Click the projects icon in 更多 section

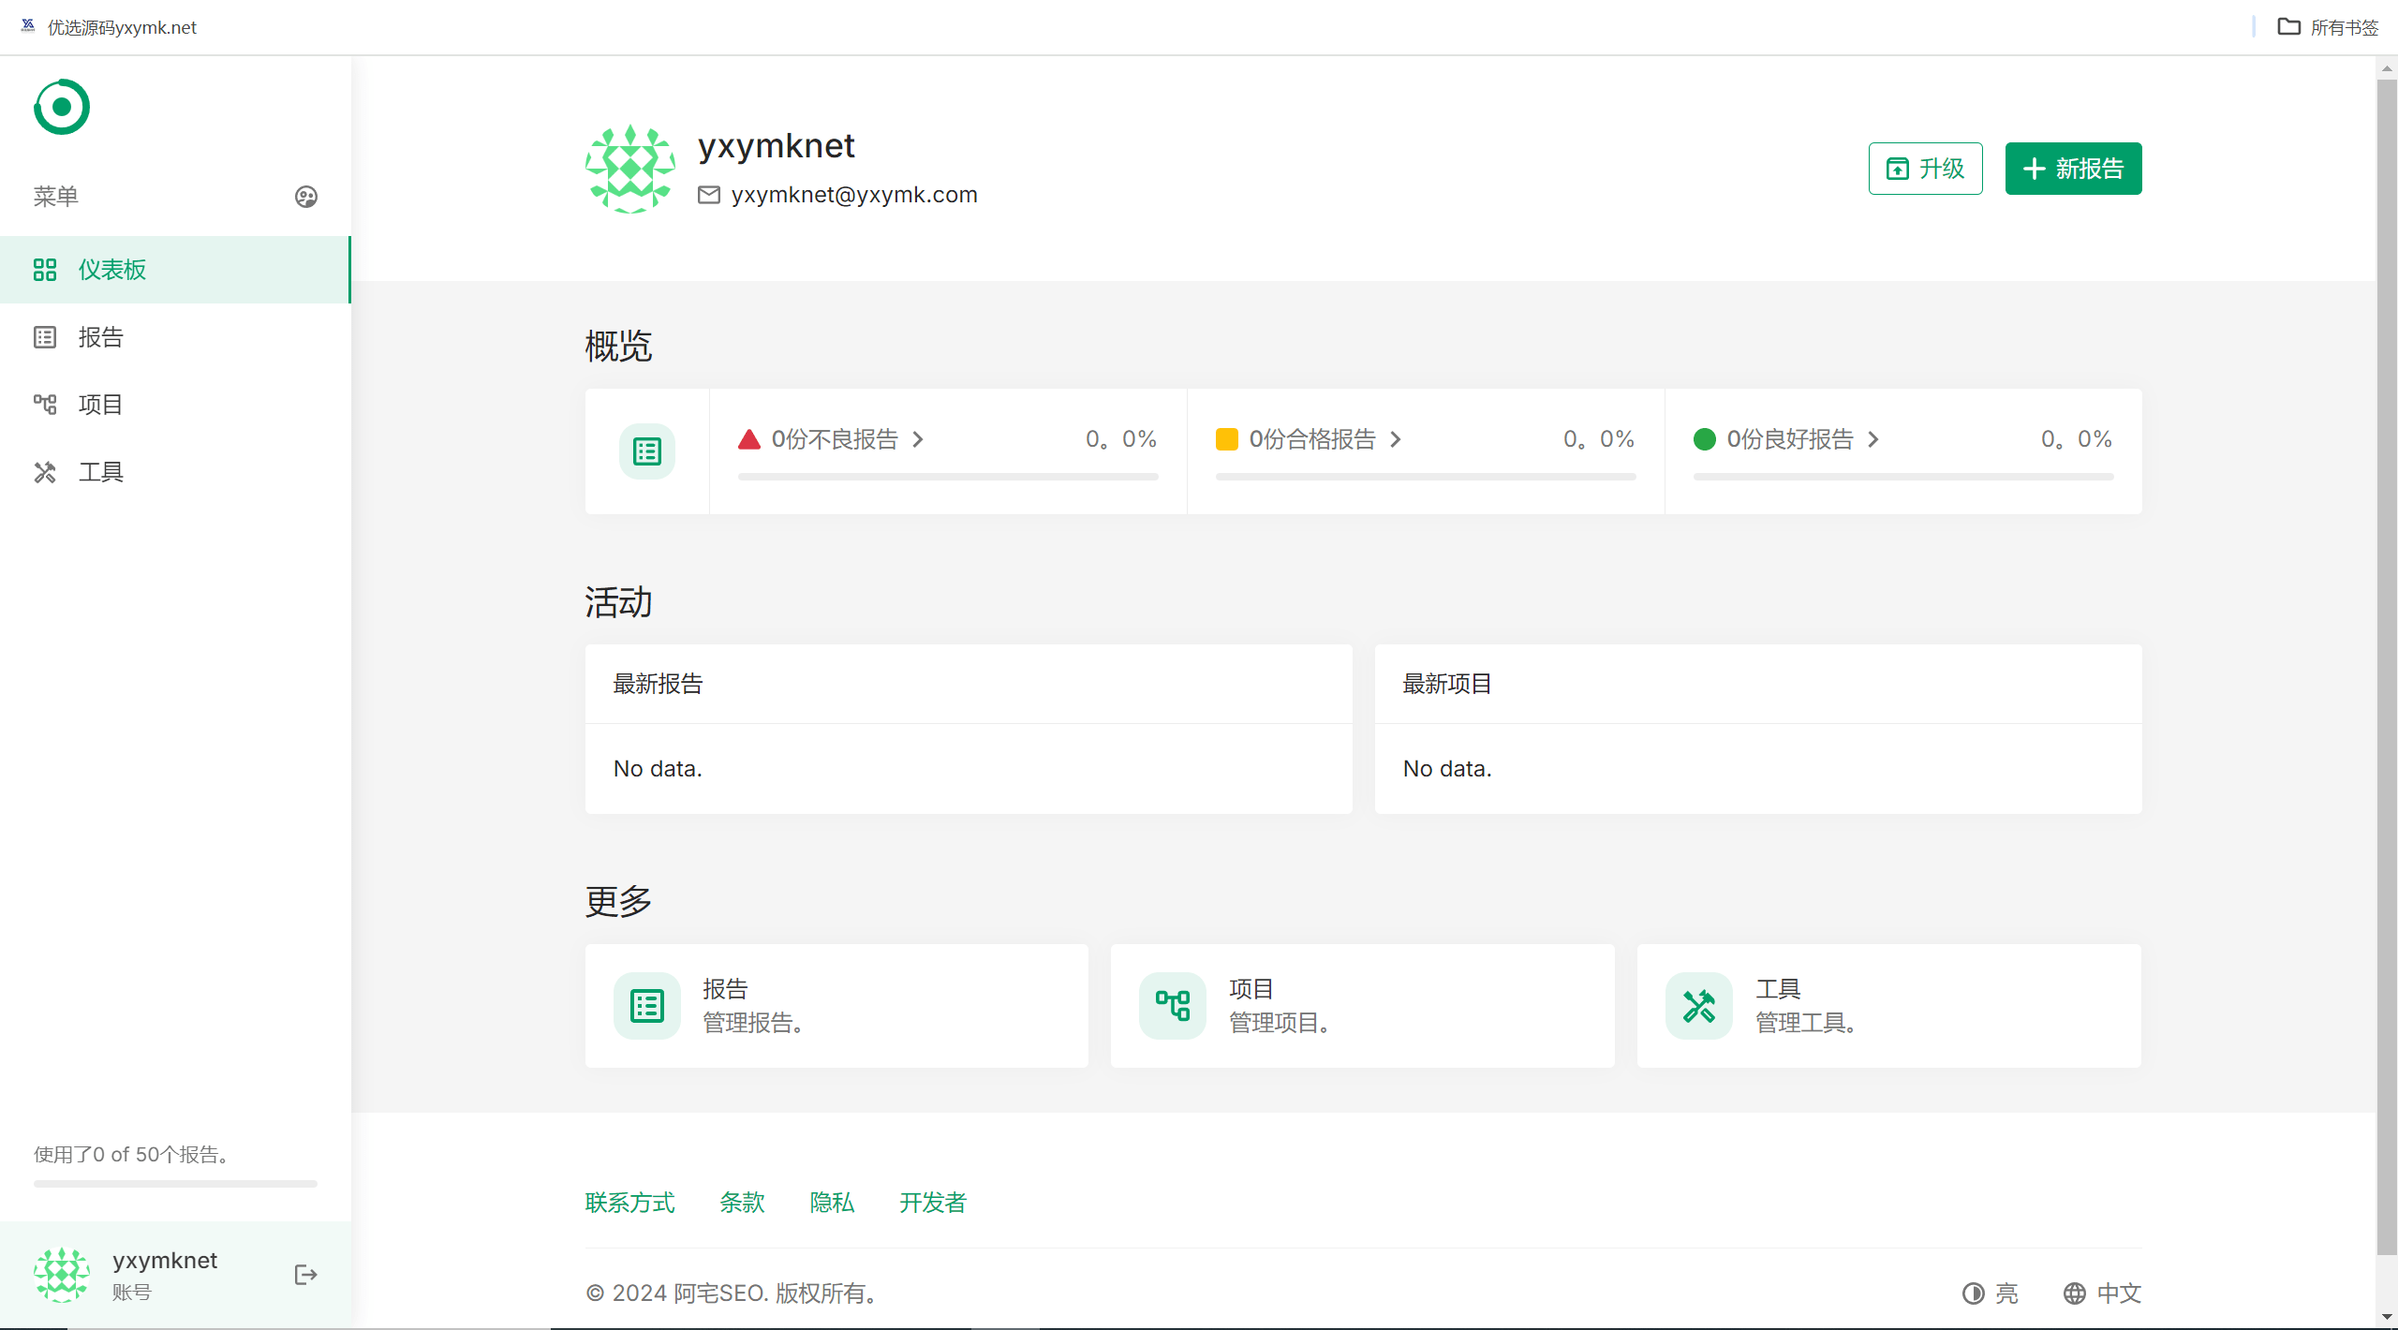tap(1173, 1006)
